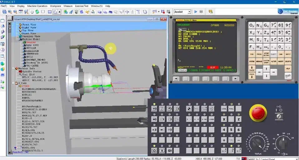
Task: Click the up arrow cursor key
Action: 266,68
